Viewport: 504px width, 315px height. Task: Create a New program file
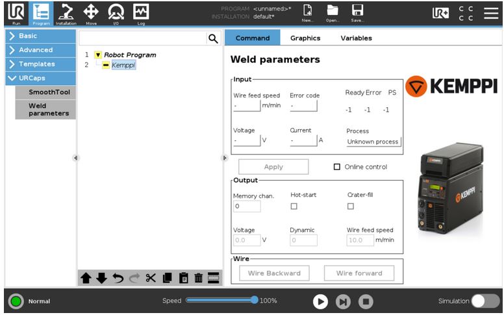click(307, 14)
